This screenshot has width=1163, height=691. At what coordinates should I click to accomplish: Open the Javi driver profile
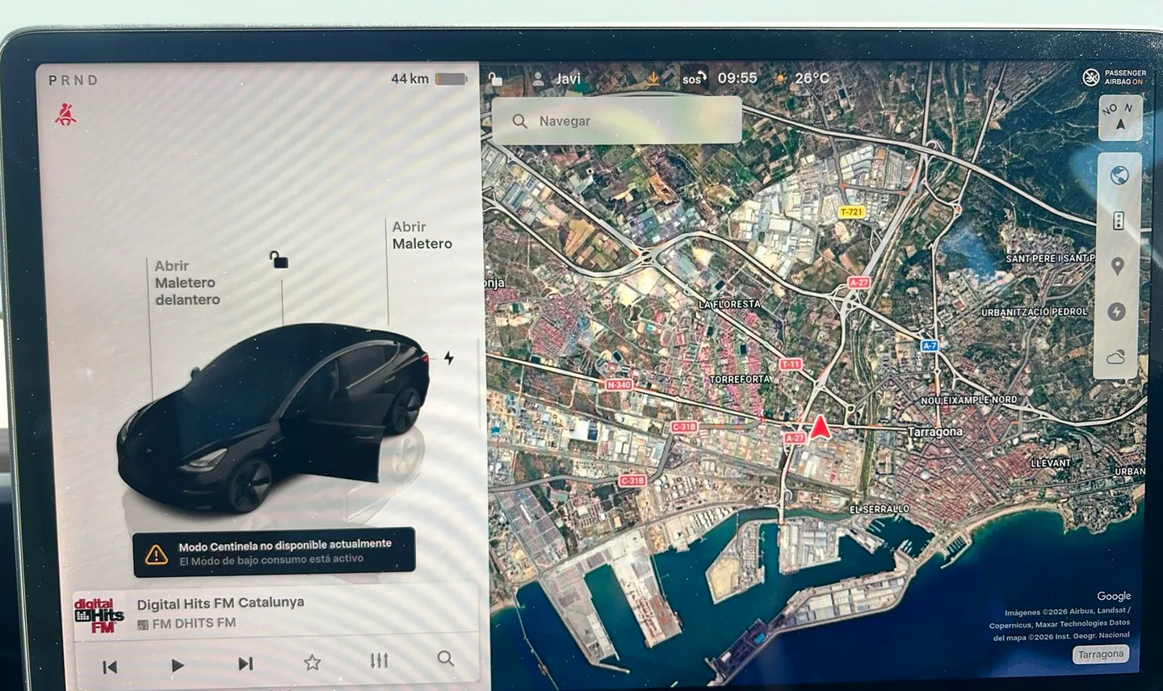click(556, 78)
